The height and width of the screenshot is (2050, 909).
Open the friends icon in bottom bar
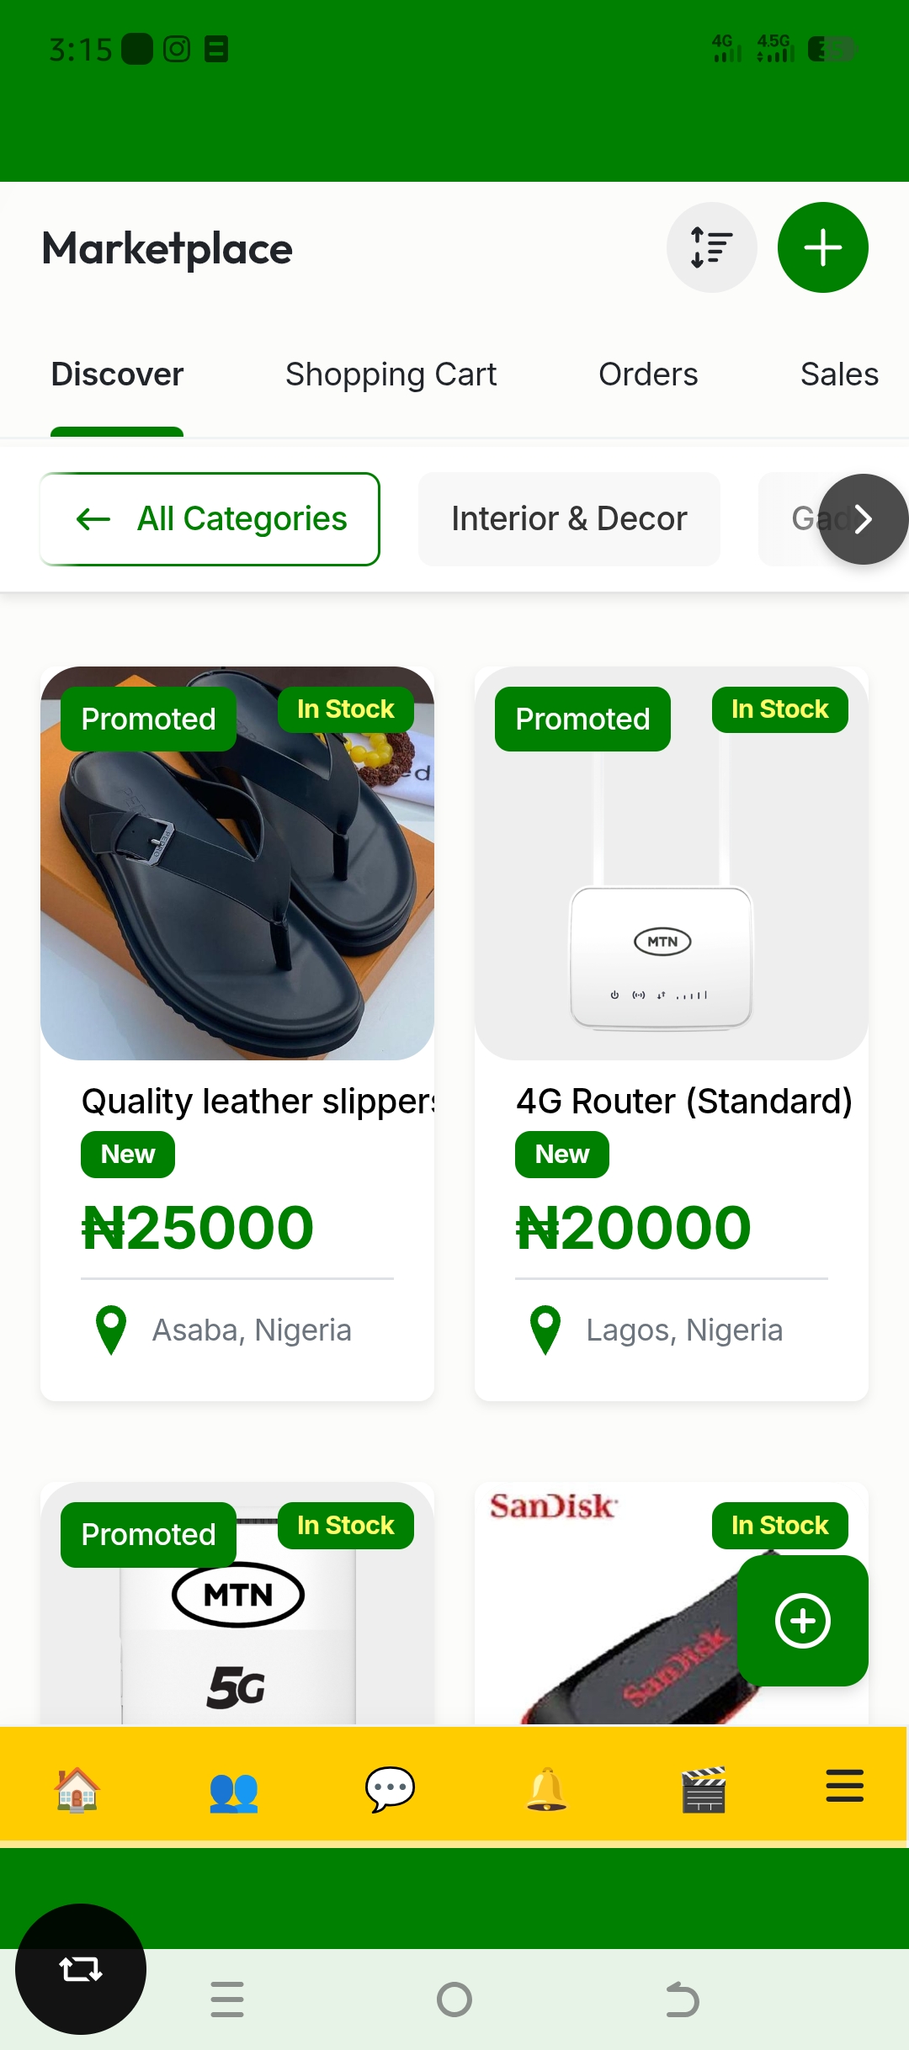pos(233,1788)
